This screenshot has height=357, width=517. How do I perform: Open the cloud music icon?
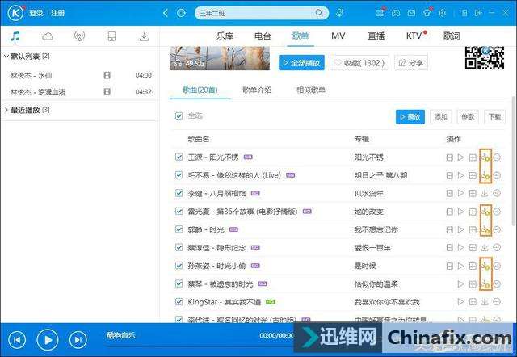[x=48, y=36]
